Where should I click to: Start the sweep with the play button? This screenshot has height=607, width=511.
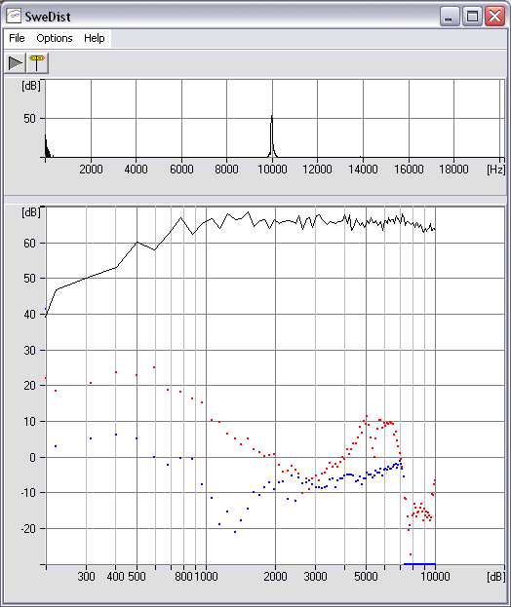point(15,63)
